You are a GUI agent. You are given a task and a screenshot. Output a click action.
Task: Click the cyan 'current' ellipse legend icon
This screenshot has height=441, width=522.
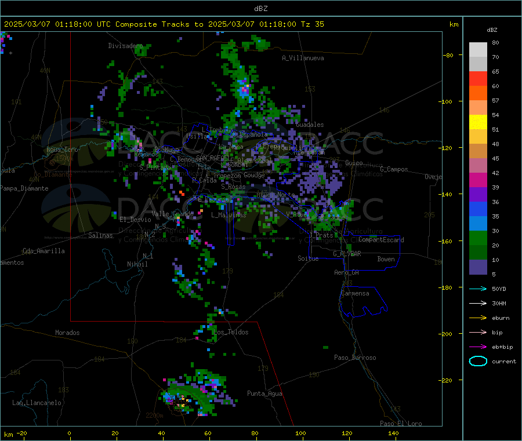tap(478, 361)
